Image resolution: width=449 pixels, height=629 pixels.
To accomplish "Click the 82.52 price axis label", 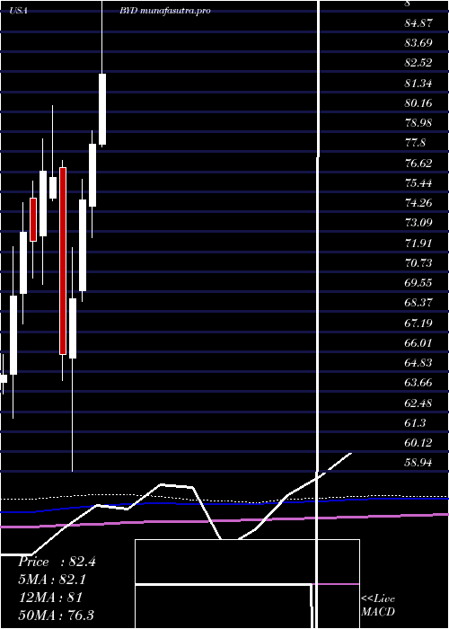I will coord(418,63).
